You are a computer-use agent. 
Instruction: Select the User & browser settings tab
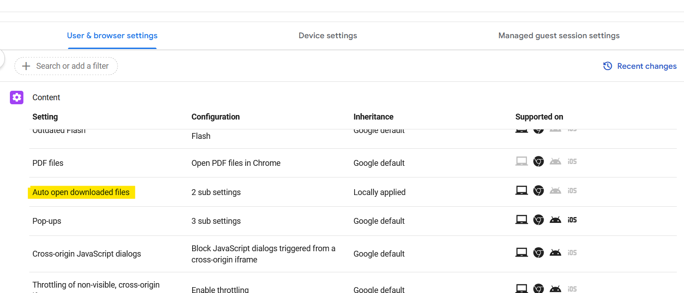112,36
